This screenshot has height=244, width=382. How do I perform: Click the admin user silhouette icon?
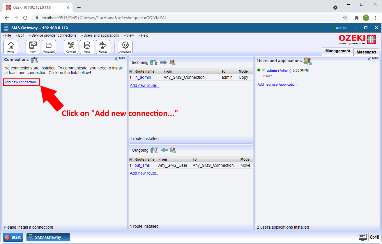(x=263, y=70)
